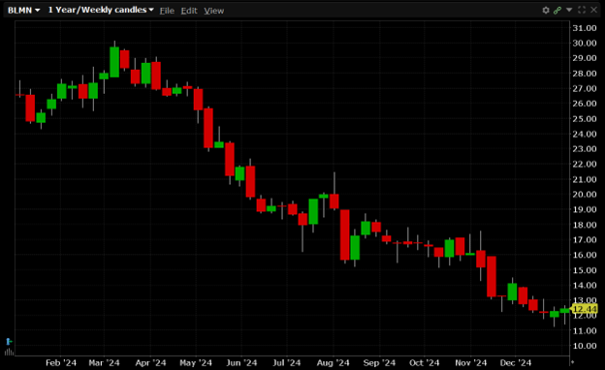The width and height of the screenshot is (605, 370).
Task: Click the 31.00 price axis label
Action: (585, 28)
